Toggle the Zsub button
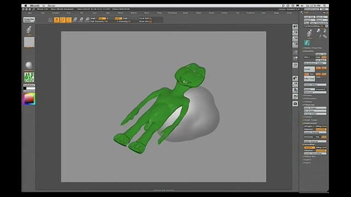Image resolution: width=351 pixels, height=197 pixels. coord(126,19)
